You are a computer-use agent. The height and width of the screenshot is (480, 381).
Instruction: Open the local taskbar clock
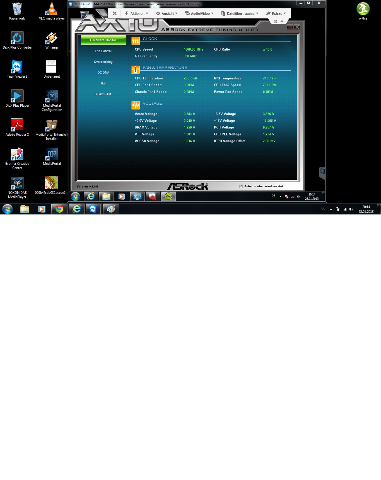click(x=366, y=209)
